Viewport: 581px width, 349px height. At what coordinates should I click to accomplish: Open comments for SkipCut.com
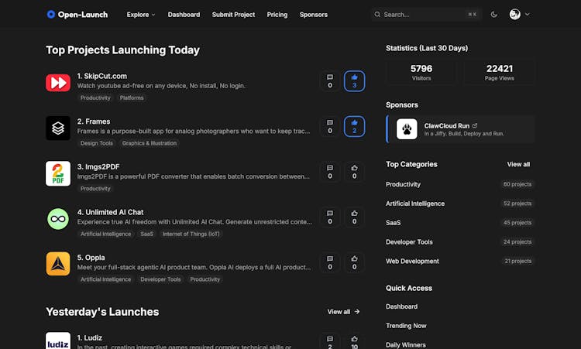[x=330, y=81]
